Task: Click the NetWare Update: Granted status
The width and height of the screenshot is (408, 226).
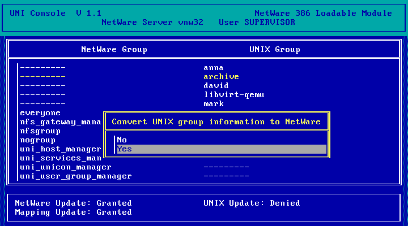Action: click(x=73, y=203)
